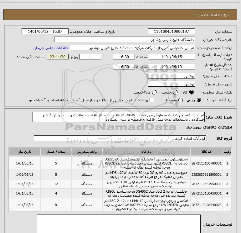Viewport: 241px width, 233px height.
Task: Click the announcement date field 1401/06/13 - 16:07
Action: pos(45,32)
